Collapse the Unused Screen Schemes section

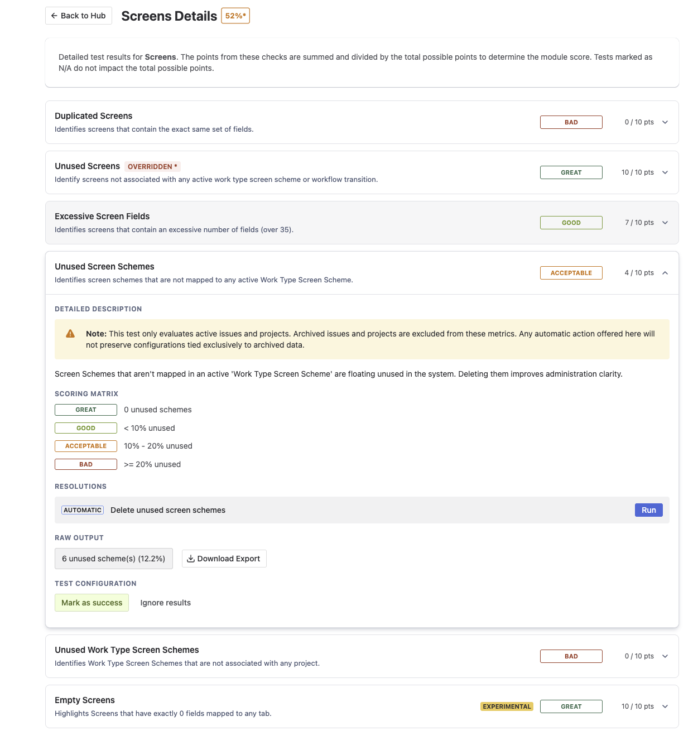[665, 273]
